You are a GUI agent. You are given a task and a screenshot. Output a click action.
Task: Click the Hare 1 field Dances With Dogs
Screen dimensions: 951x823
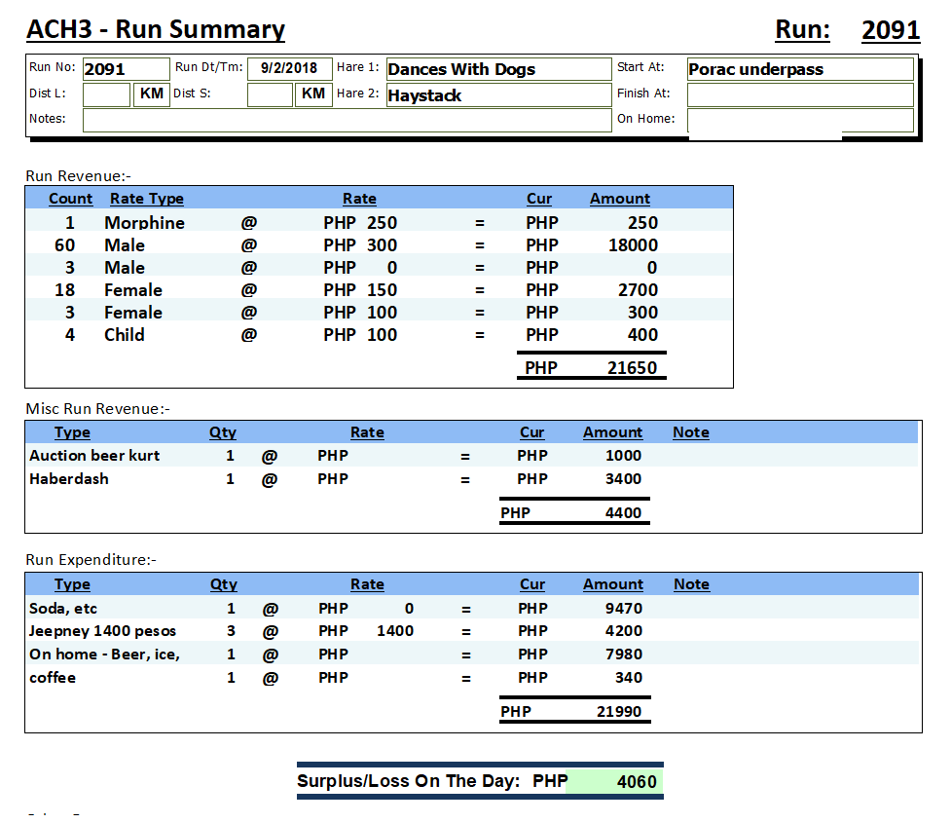click(x=497, y=69)
